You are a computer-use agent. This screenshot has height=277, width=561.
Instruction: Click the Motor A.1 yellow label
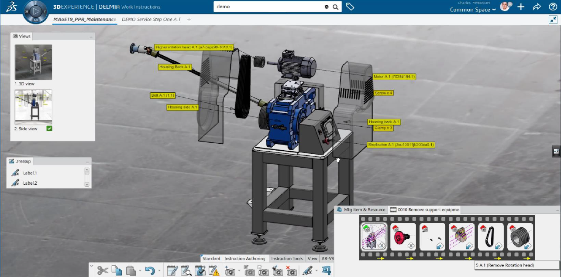click(x=394, y=77)
